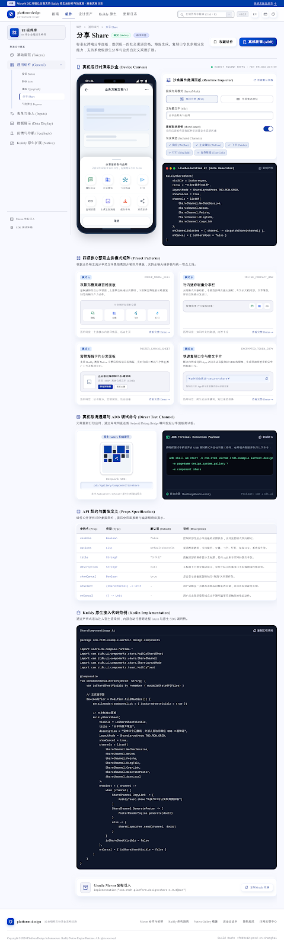The image size is (284, 949).
Task: Open the 指南 tab in the top navigation
Action: pyautogui.click(x=55, y=14)
